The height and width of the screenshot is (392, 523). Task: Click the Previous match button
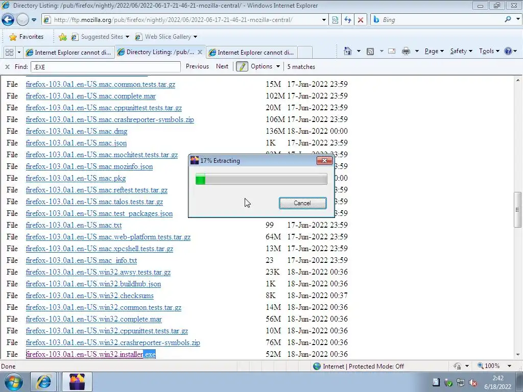coord(197,66)
